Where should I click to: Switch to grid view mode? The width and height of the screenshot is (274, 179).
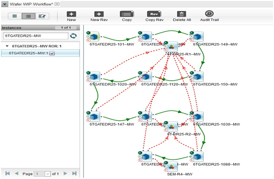(15, 16)
